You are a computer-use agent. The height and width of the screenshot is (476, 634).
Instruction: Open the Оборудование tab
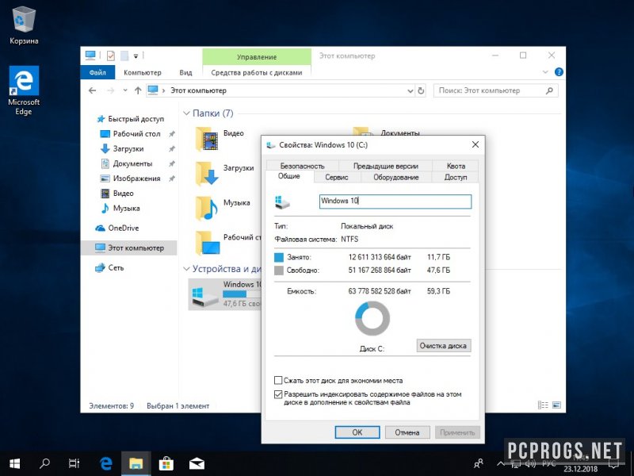[x=395, y=177]
